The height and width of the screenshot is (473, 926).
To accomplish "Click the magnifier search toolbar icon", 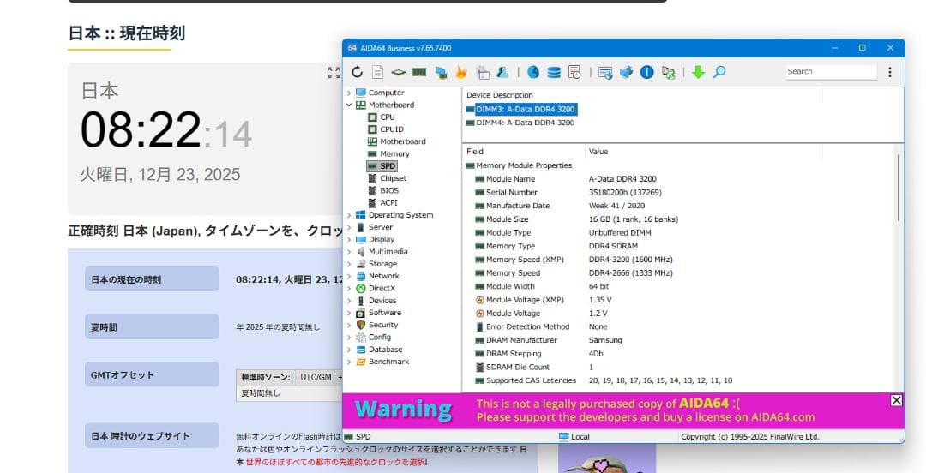I will pyautogui.click(x=719, y=72).
